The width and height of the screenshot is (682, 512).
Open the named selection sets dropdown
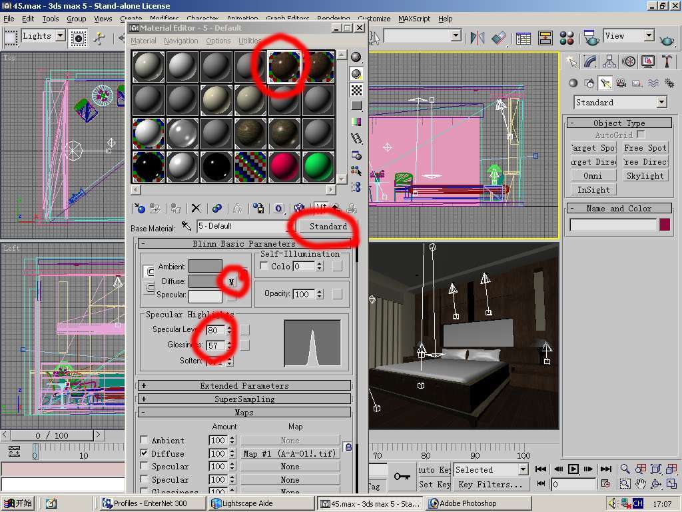(456, 36)
